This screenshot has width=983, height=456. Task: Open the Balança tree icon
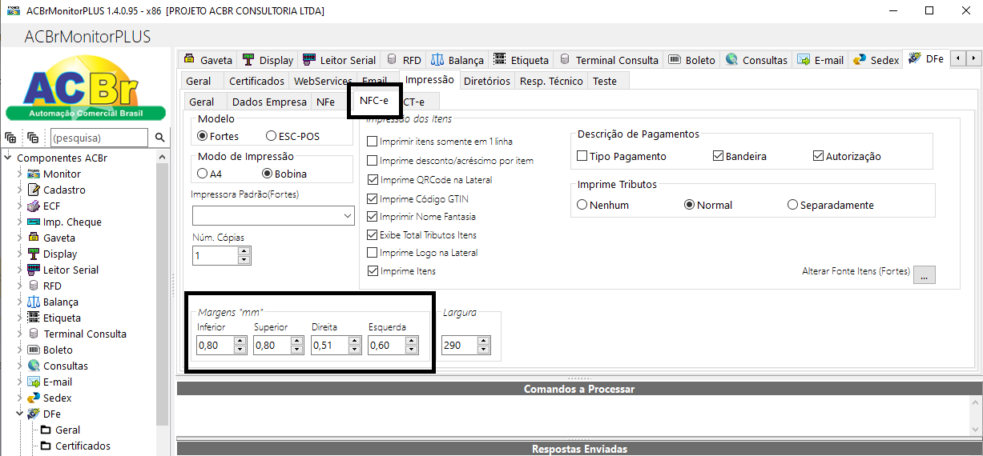tap(34, 302)
